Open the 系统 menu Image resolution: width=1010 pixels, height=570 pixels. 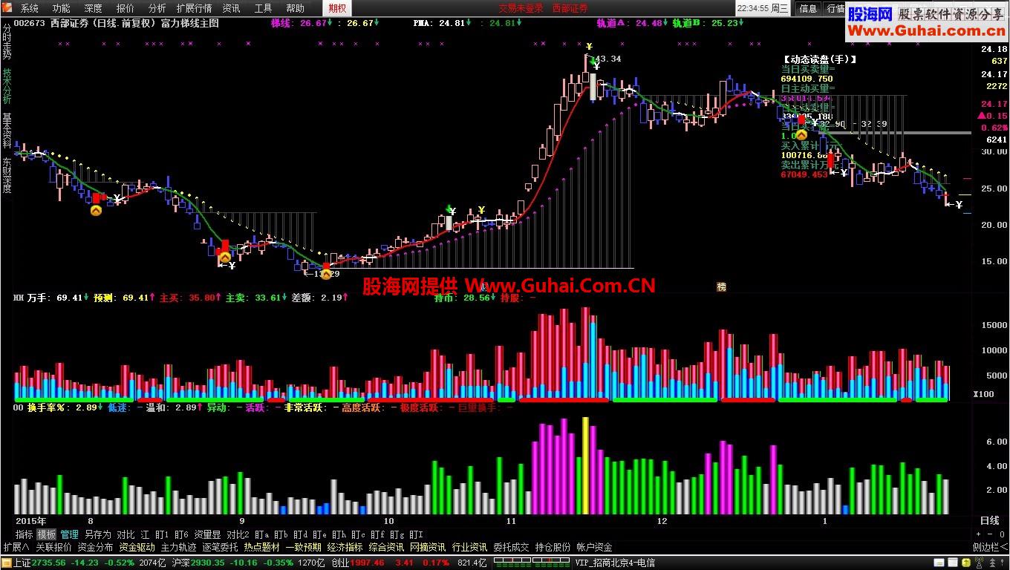tap(30, 8)
